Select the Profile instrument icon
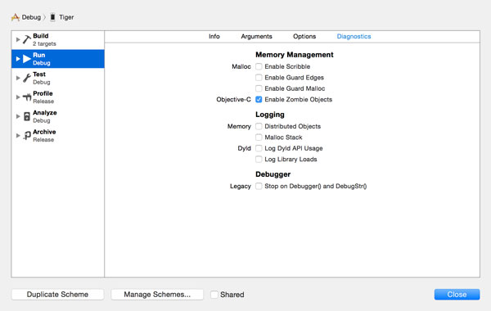The image size is (491, 311). coord(27,97)
